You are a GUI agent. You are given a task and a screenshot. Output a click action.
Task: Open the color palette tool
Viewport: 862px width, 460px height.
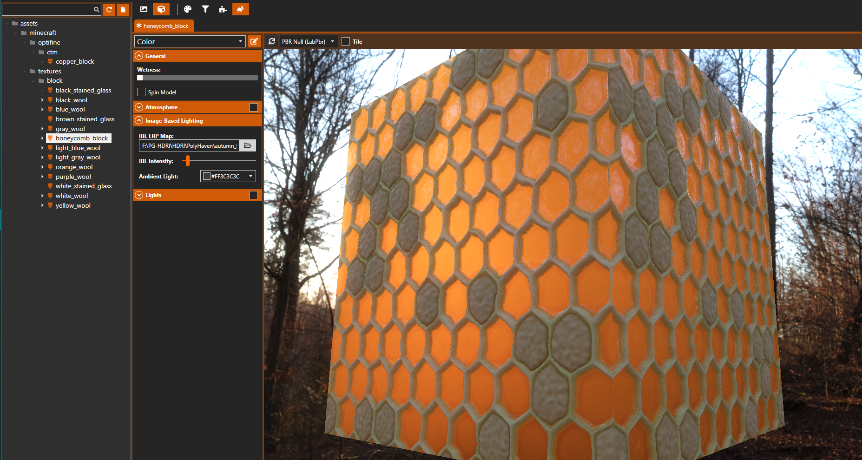pos(188,9)
